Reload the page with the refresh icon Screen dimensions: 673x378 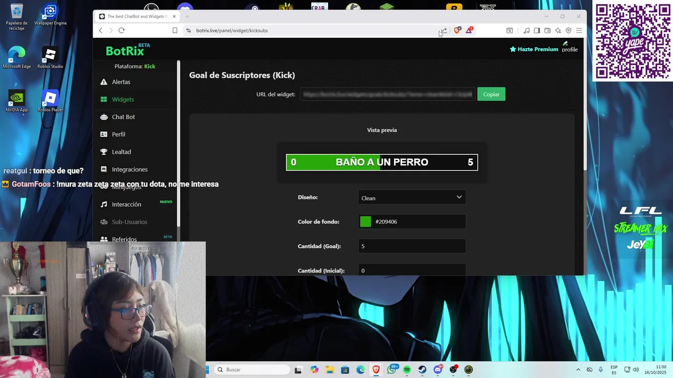click(121, 30)
